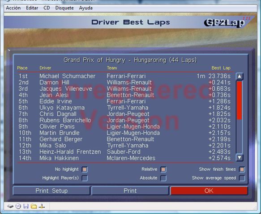Click the Print Setup button
Screen dimensions: 261x214
pos(51,191)
